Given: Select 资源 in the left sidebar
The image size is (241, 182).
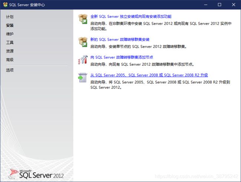Looking at the screenshot, I should [10, 51].
